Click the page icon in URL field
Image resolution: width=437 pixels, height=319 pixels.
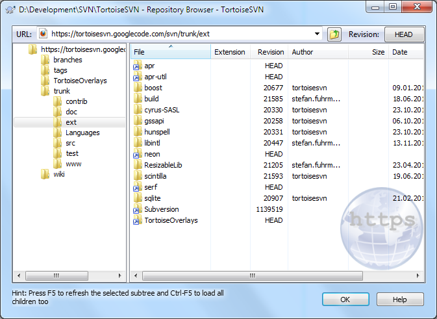click(43, 34)
